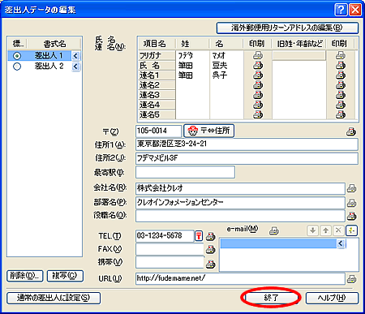This screenshot has height=314, width=365.
Task: Click postal code field 105-0014
Action: pos(158,131)
